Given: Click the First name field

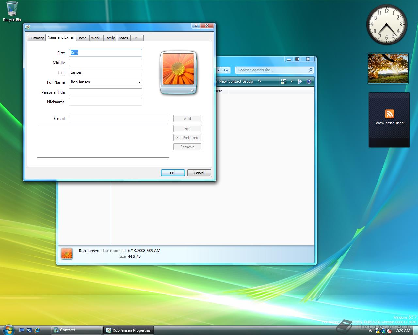Looking at the screenshot, I should pos(105,53).
